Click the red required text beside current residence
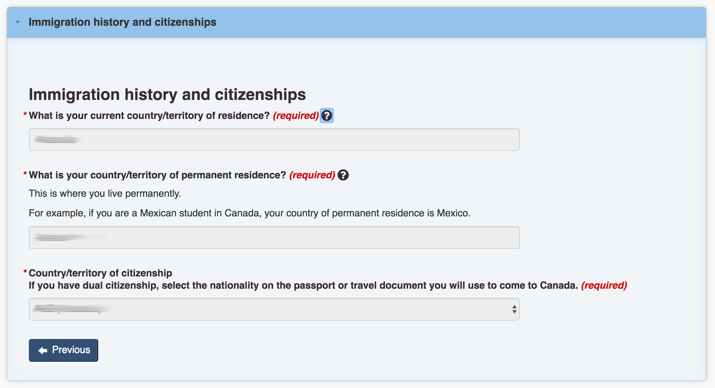715x388 pixels. click(x=296, y=116)
